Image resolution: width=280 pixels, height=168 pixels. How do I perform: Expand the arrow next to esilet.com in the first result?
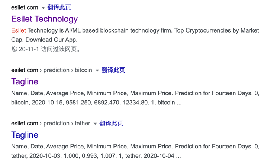pos(43,8)
